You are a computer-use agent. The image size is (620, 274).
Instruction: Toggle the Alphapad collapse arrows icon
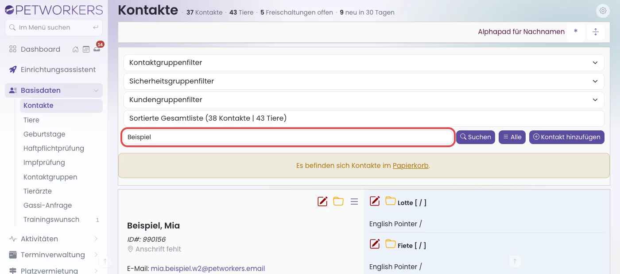pos(596,32)
